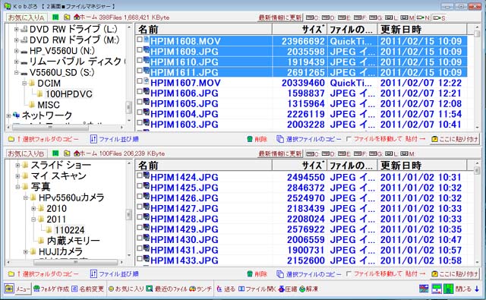Check the box for HPIM1604.JPG

pyautogui.click(x=140, y=112)
